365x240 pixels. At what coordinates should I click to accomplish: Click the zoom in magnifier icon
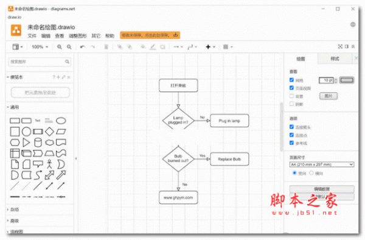60,47
